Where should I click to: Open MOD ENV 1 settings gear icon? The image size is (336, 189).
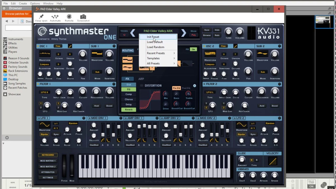tap(121, 118)
